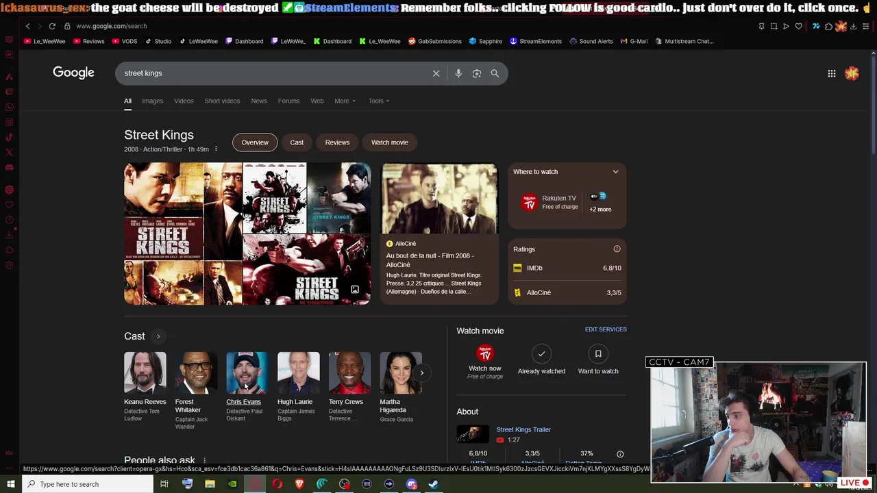Open Instagram from Opera sidebar

[x=9, y=123]
